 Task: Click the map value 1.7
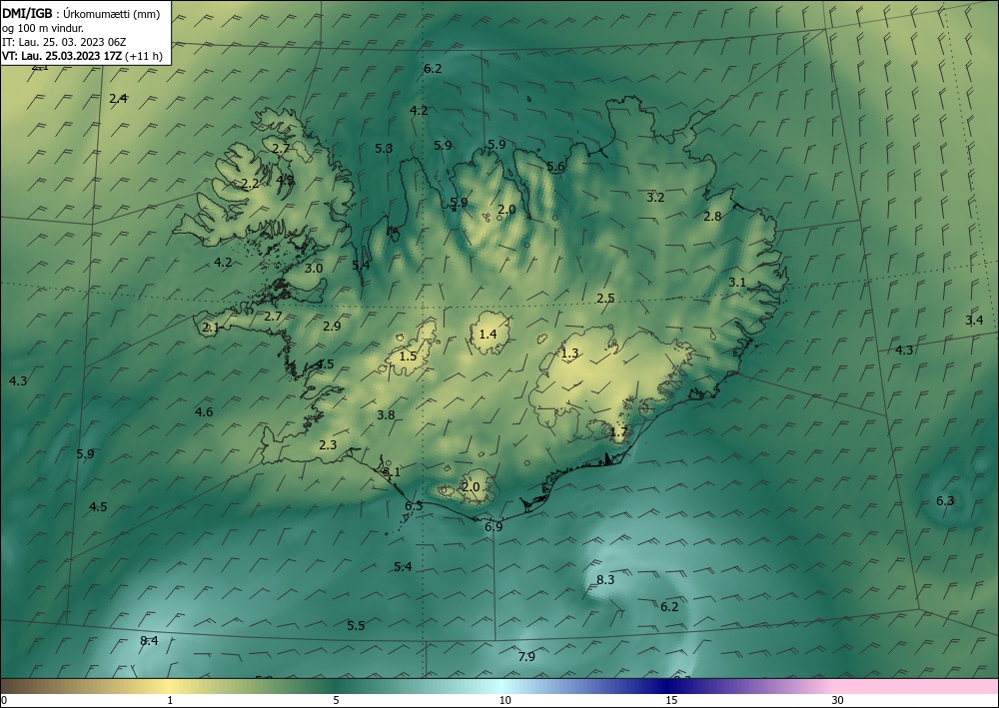(x=618, y=432)
